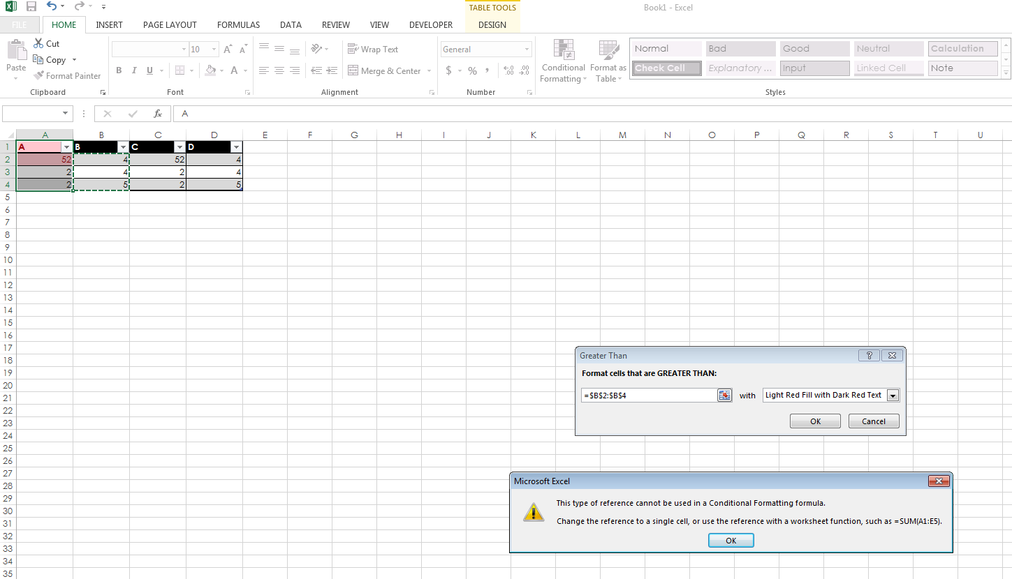Switch to the DATA tab
1012x579 pixels.
[x=291, y=24]
